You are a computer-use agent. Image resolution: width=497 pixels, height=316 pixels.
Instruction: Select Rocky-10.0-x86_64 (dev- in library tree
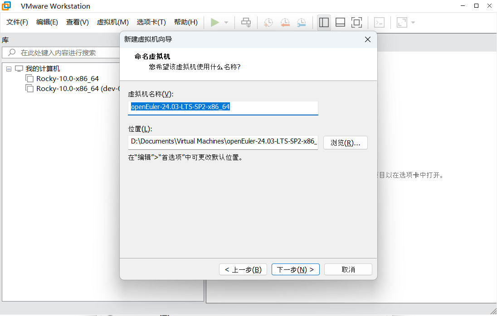78,89
